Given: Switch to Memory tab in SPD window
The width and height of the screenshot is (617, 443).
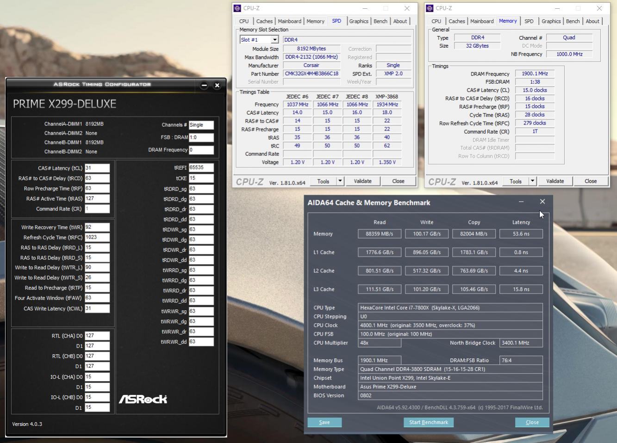Looking at the screenshot, I should click(x=315, y=21).
